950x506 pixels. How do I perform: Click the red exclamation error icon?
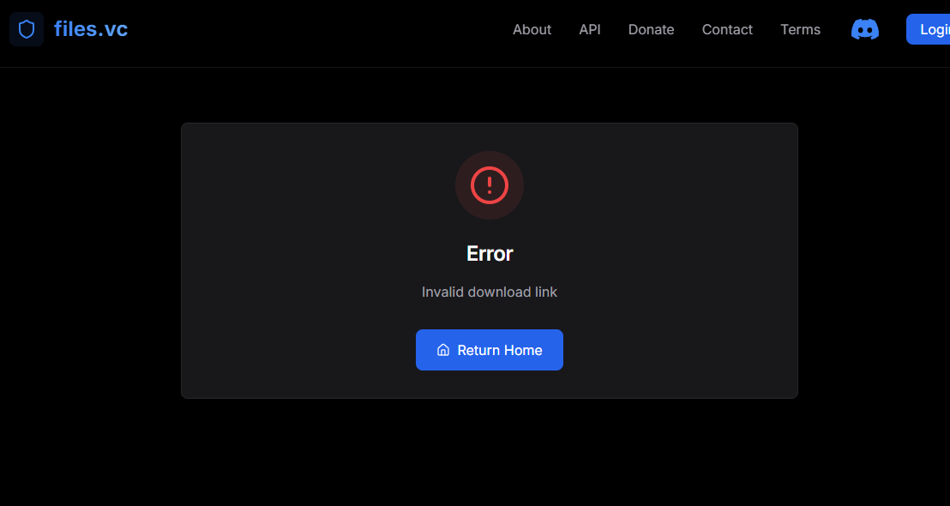490,185
